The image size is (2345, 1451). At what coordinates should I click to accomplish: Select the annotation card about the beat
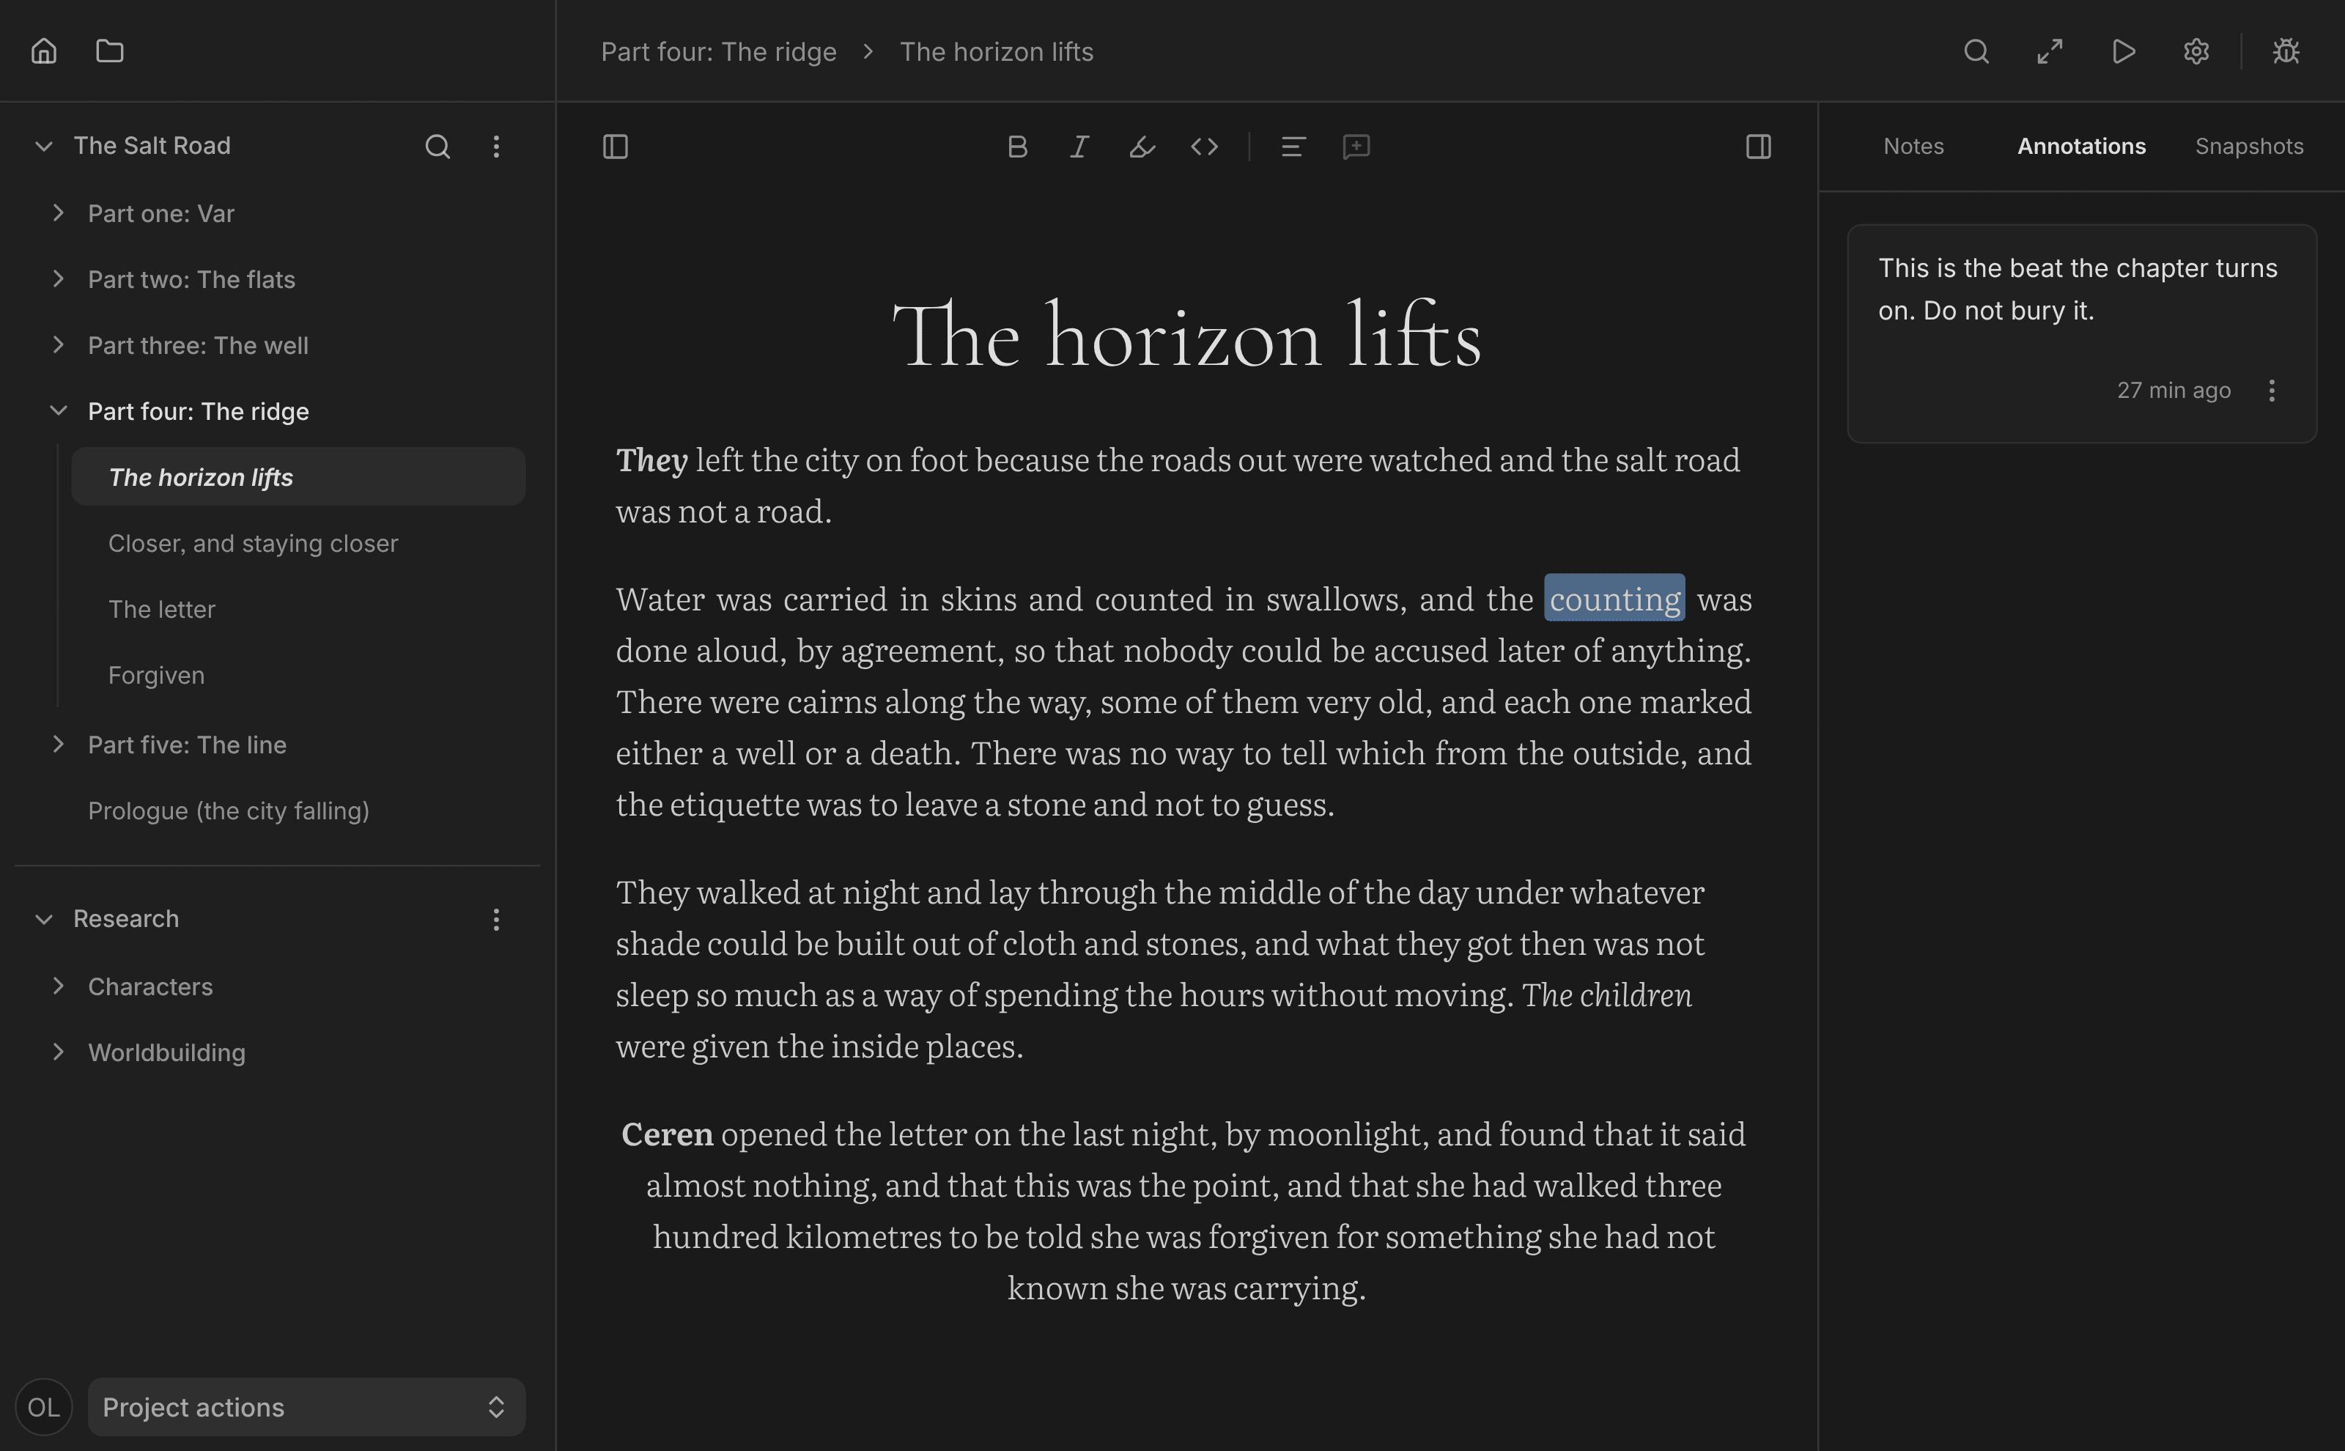tap(2082, 334)
